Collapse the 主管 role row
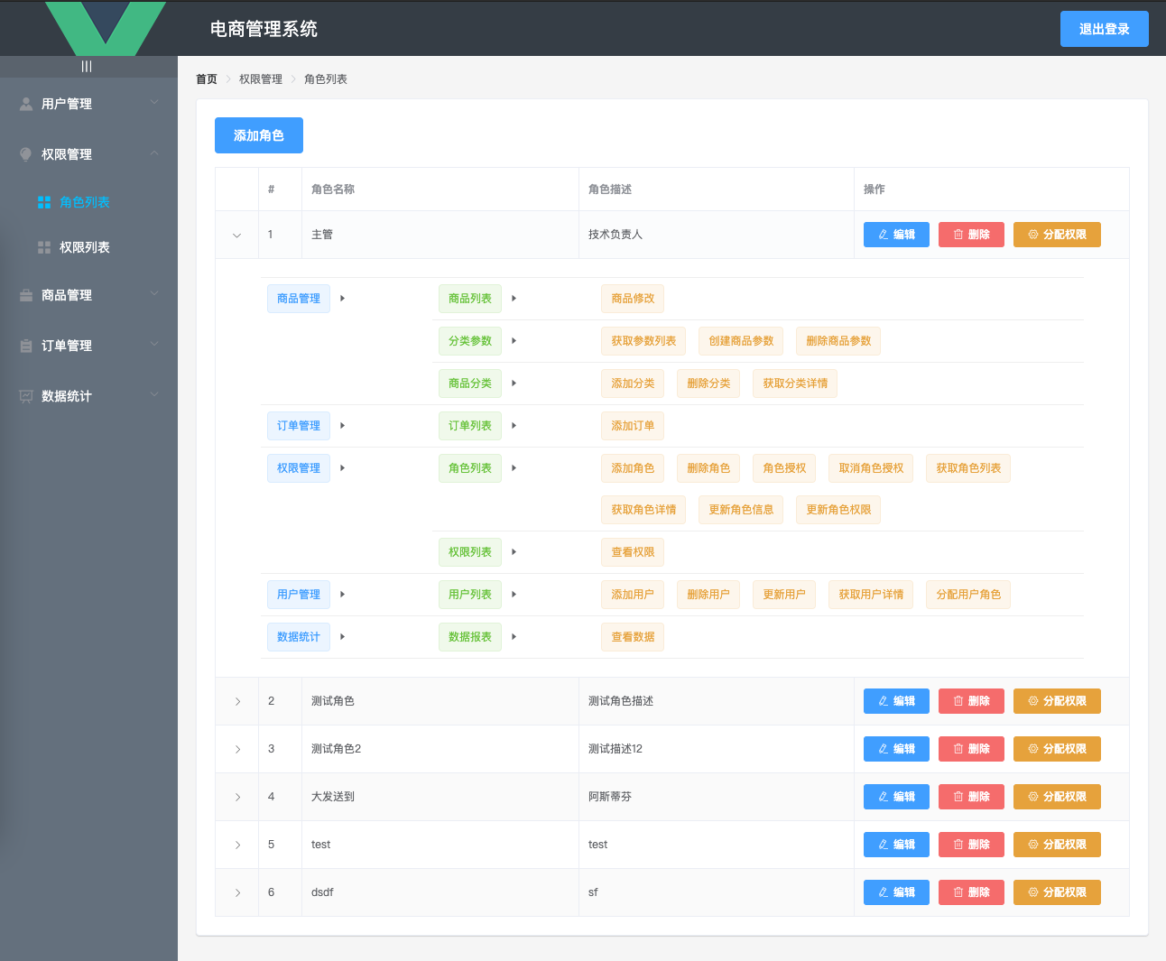 tap(237, 236)
